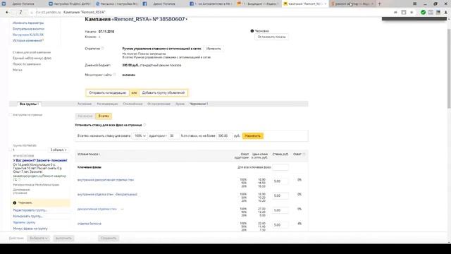Open keyword внутренняя декоративная отделка стен
Screen dimensions: 451x254
106,180
